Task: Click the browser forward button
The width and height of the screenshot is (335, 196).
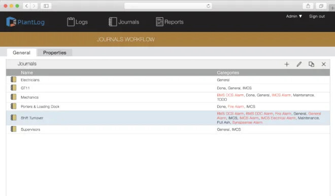Action: click(x=34, y=6)
